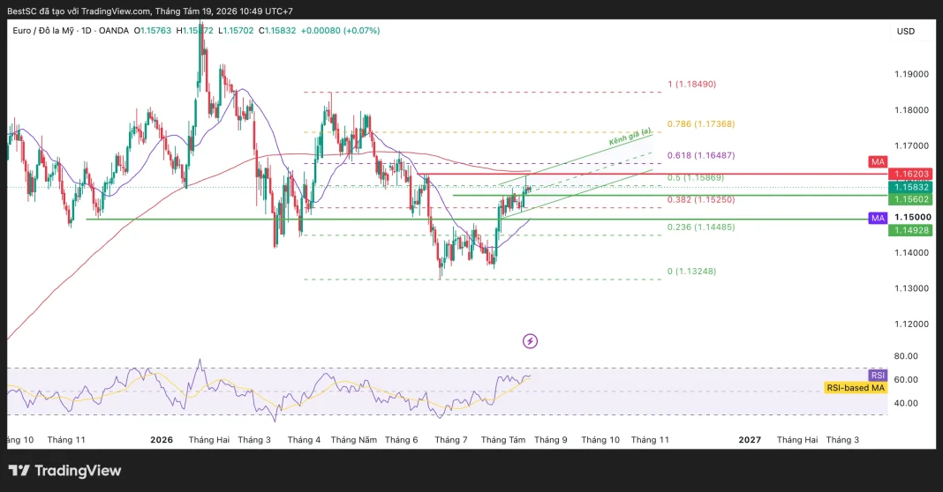Image resolution: width=943 pixels, height=492 pixels.
Task: Click the red 1.16203 price label
Action: tap(912, 175)
